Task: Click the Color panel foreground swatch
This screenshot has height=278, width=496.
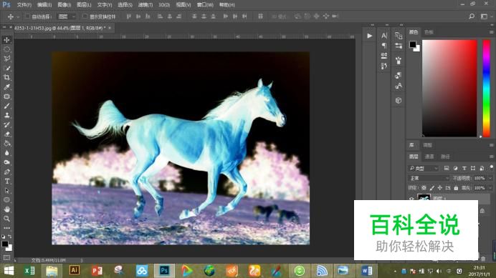Action: pos(412,44)
